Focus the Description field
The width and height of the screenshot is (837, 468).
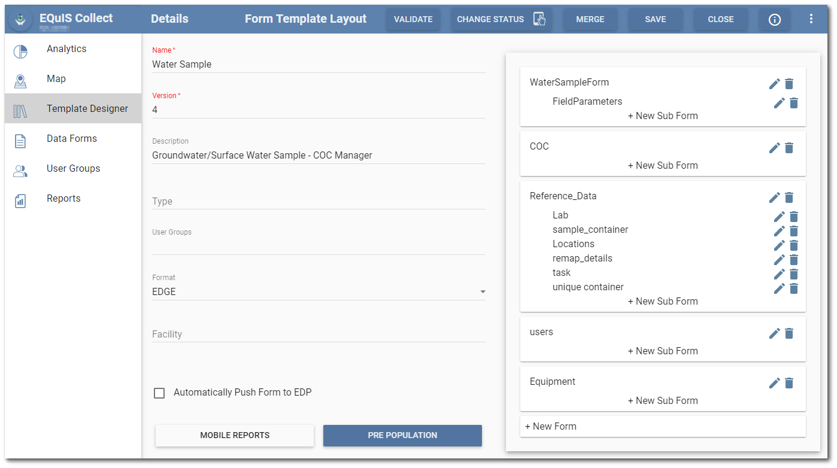[x=319, y=156]
